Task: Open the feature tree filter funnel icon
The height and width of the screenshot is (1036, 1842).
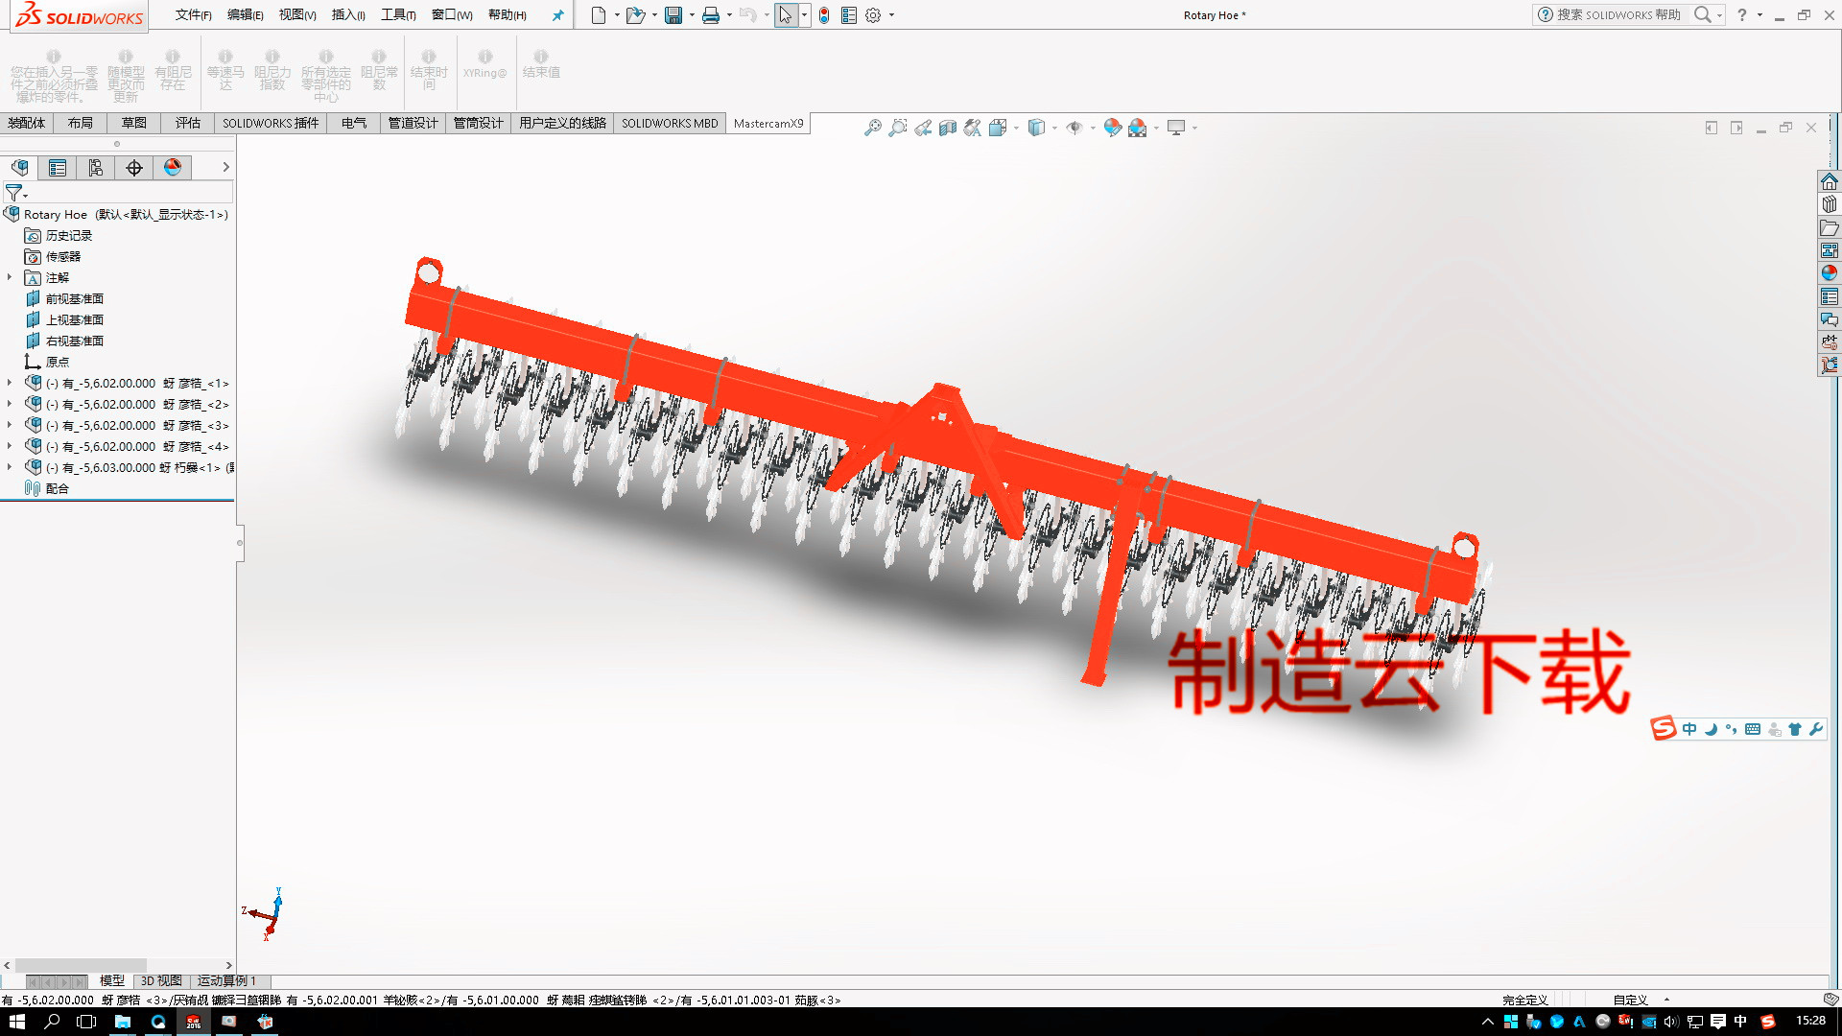Action: [x=15, y=193]
